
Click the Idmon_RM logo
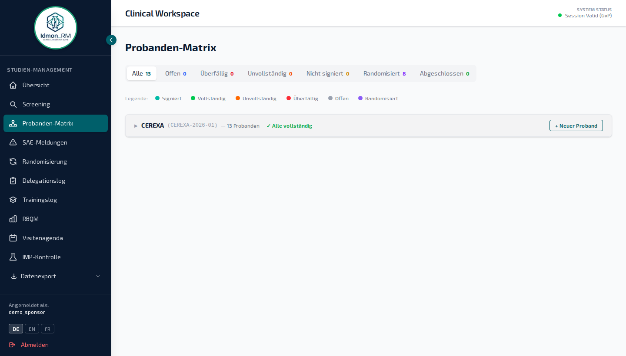click(56, 28)
